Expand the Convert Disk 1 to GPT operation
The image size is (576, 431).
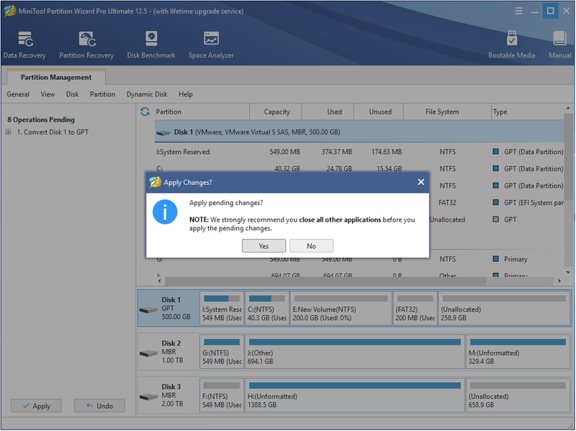click(8, 132)
